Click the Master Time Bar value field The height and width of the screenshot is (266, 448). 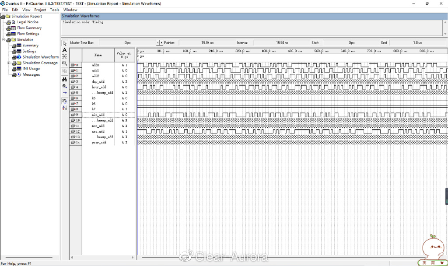point(127,42)
